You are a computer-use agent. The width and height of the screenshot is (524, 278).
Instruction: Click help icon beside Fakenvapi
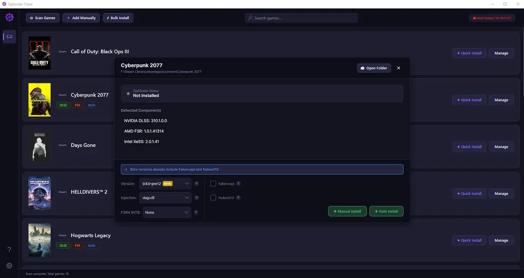pos(238,184)
